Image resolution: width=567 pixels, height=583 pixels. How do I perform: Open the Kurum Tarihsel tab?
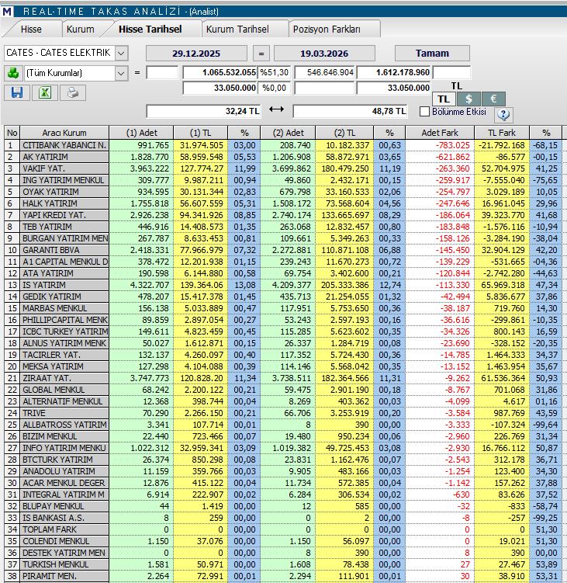point(237,29)
